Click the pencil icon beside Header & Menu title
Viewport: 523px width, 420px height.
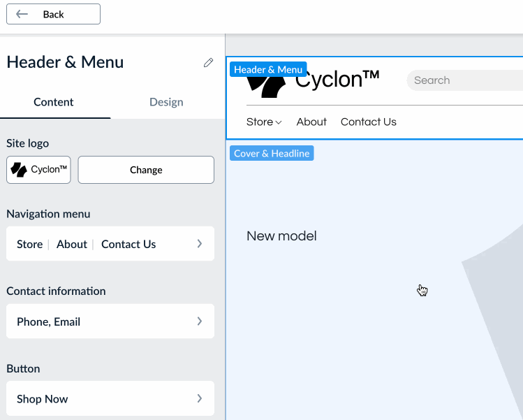click(x=208, y=63)
